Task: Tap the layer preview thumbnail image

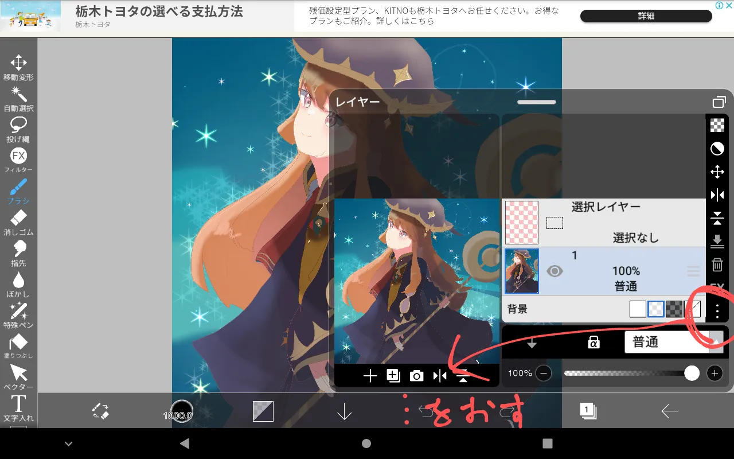Action: [417, 281]
